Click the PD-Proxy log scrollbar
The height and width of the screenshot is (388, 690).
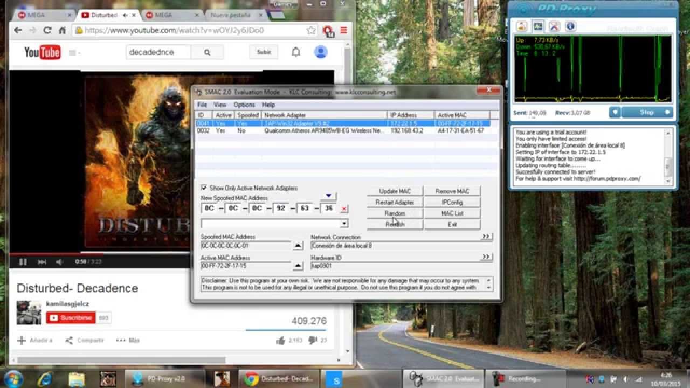(x=668, y=156)
